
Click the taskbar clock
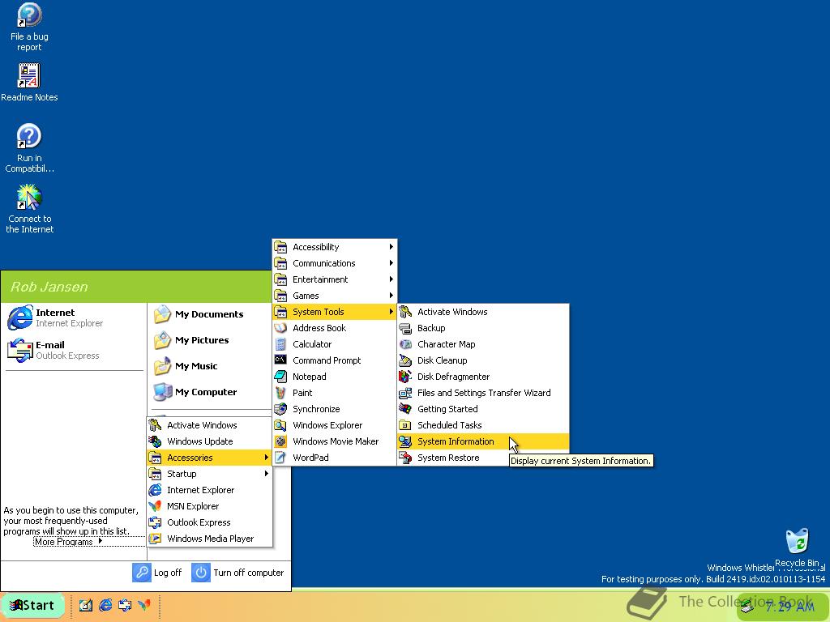[x=789, y=606]
